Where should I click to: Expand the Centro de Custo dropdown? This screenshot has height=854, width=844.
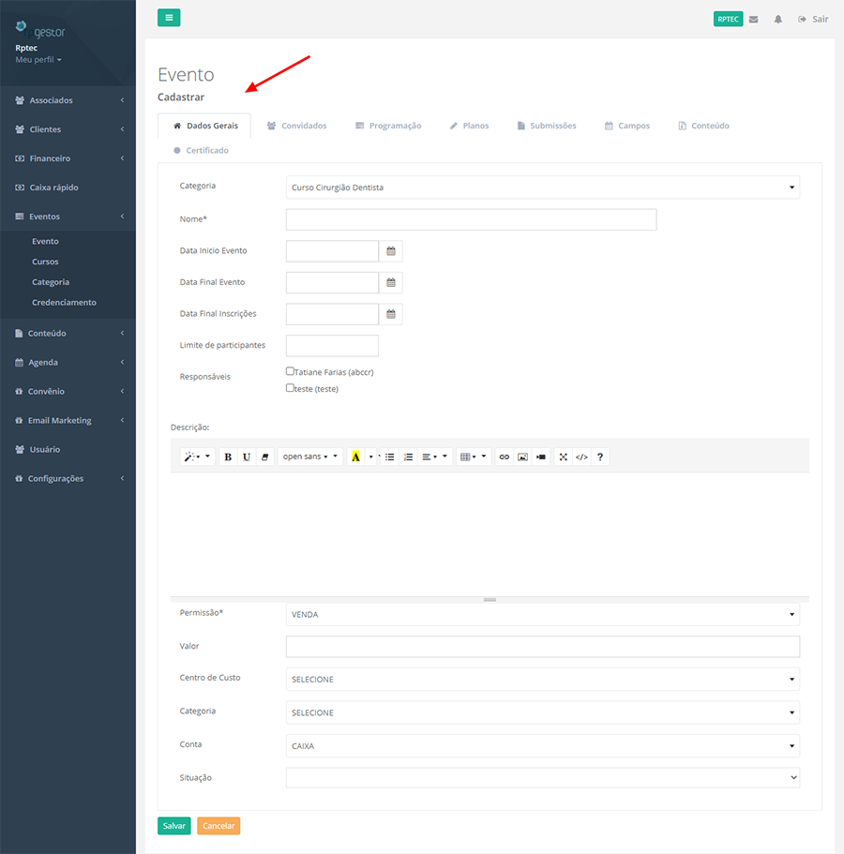point(542,680)
